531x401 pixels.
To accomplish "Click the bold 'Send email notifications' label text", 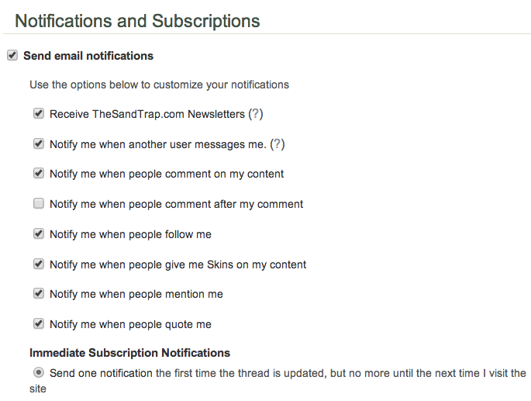I will pos(88,56).
